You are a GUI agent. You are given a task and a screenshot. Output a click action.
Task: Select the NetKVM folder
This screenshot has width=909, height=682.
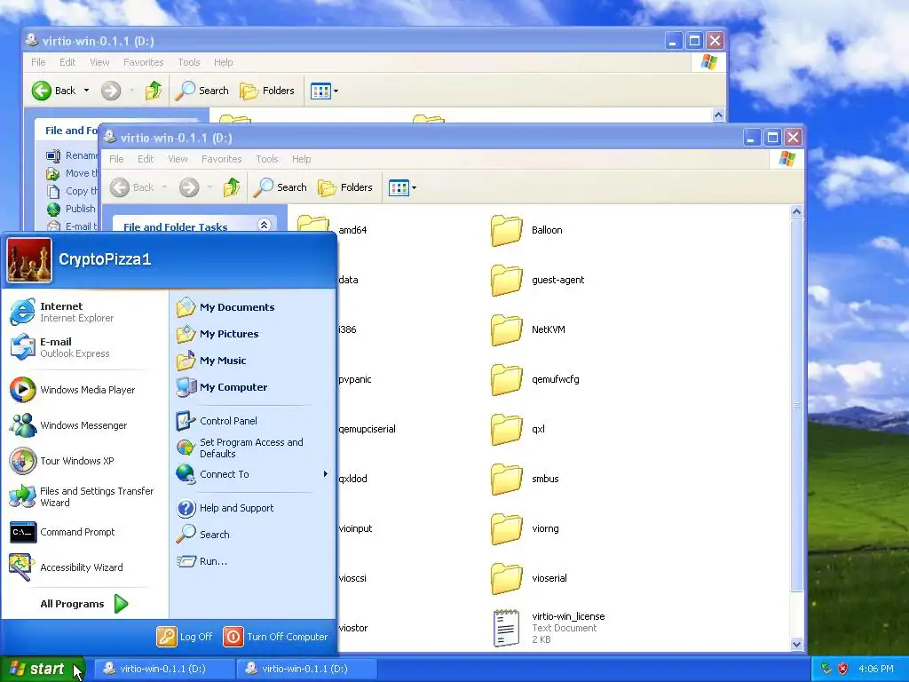pyautogui.click(x=527, y=330)
